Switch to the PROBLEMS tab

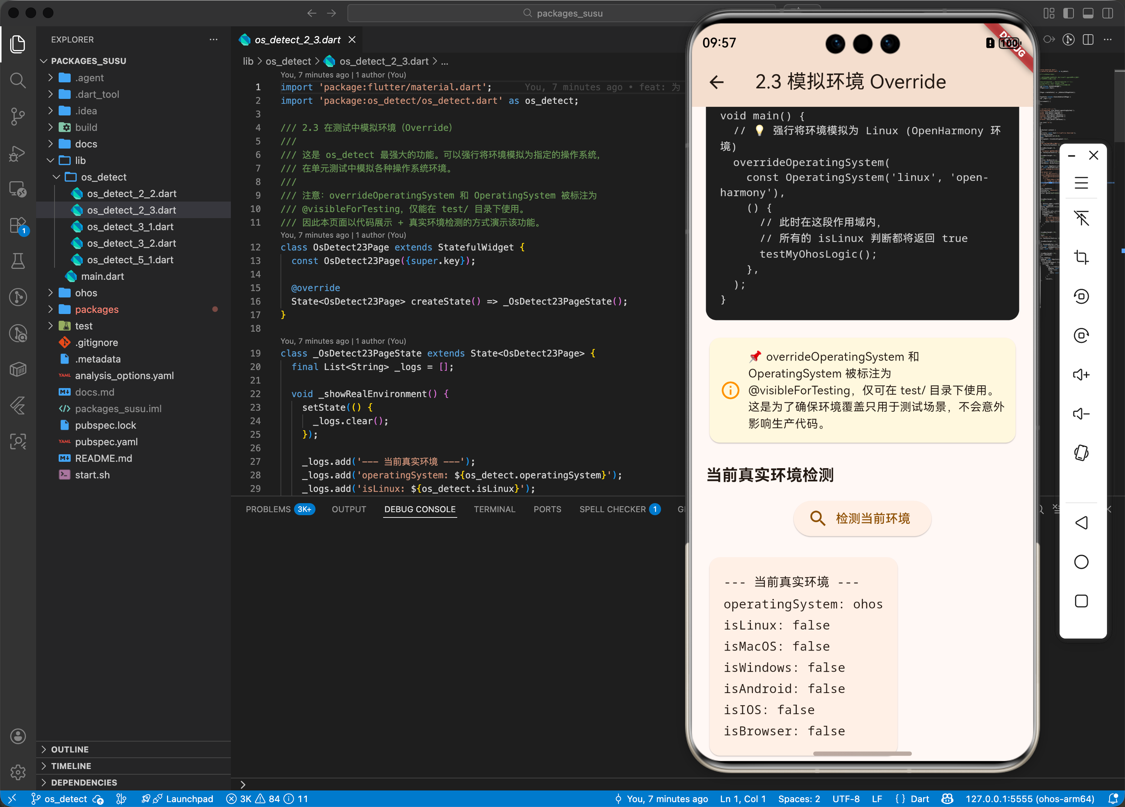coord(268,509)
